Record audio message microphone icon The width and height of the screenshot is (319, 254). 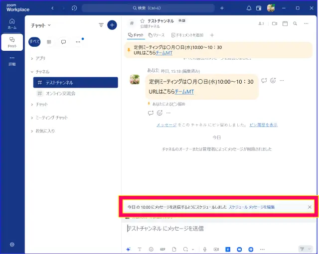(205, 249)
